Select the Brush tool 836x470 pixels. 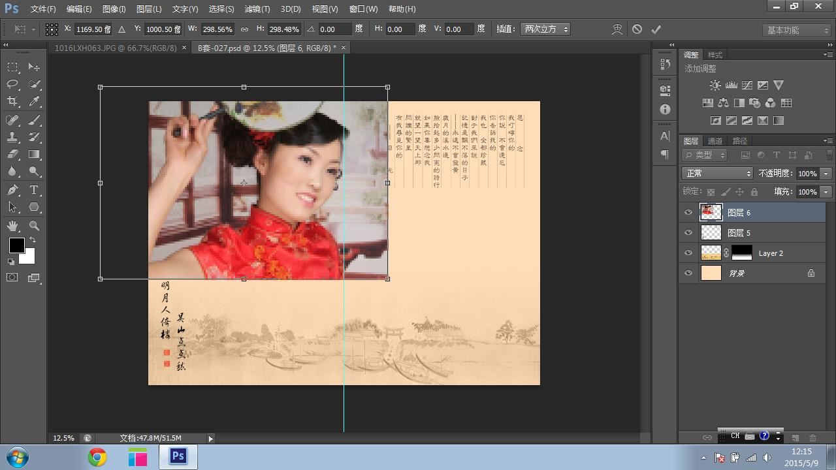click(34, 119)
